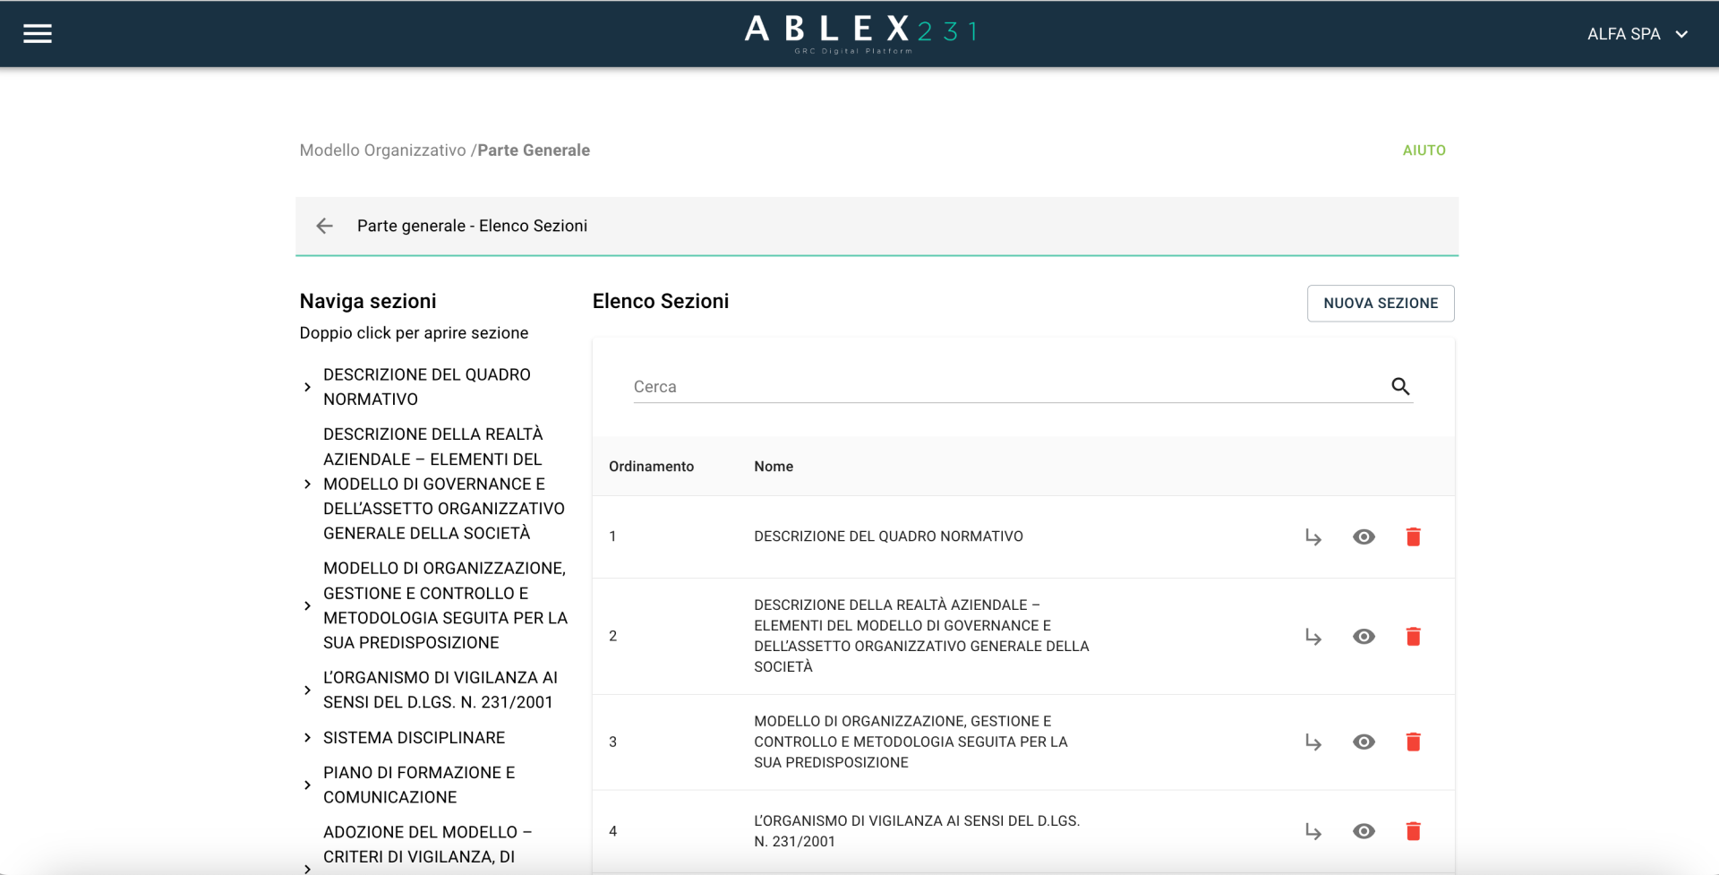Expand the Sistema Disciplinare tree node
Image resolution: width=1719 pixels, height=875 pixels.
pos(307,738)
